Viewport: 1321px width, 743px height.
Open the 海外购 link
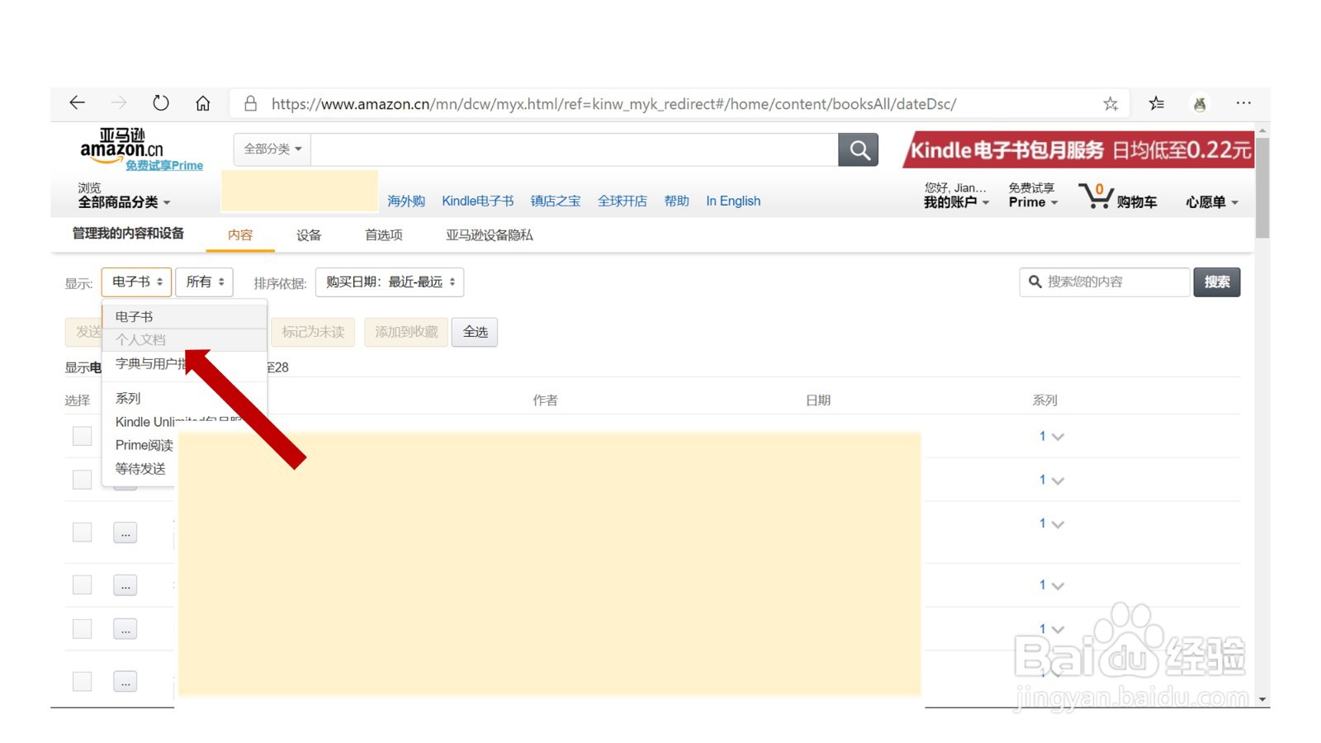[406, 201]
